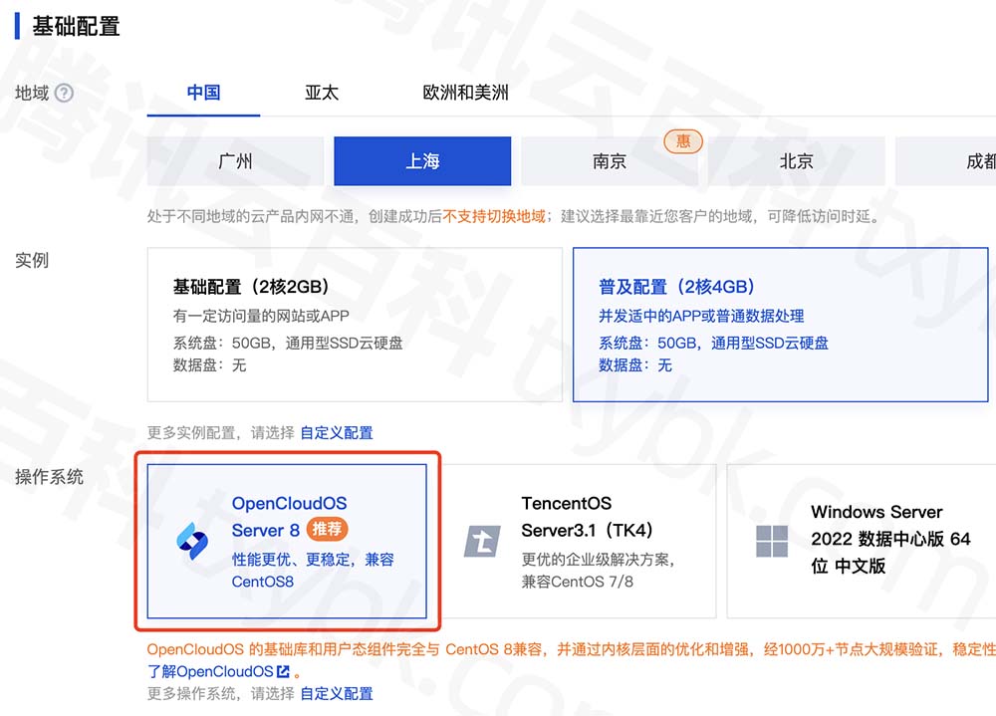Viewport: 996px width, 716px height.
Task: Click the 推荐 badge on OpenCloudOS
Action: tap(328, 530)
